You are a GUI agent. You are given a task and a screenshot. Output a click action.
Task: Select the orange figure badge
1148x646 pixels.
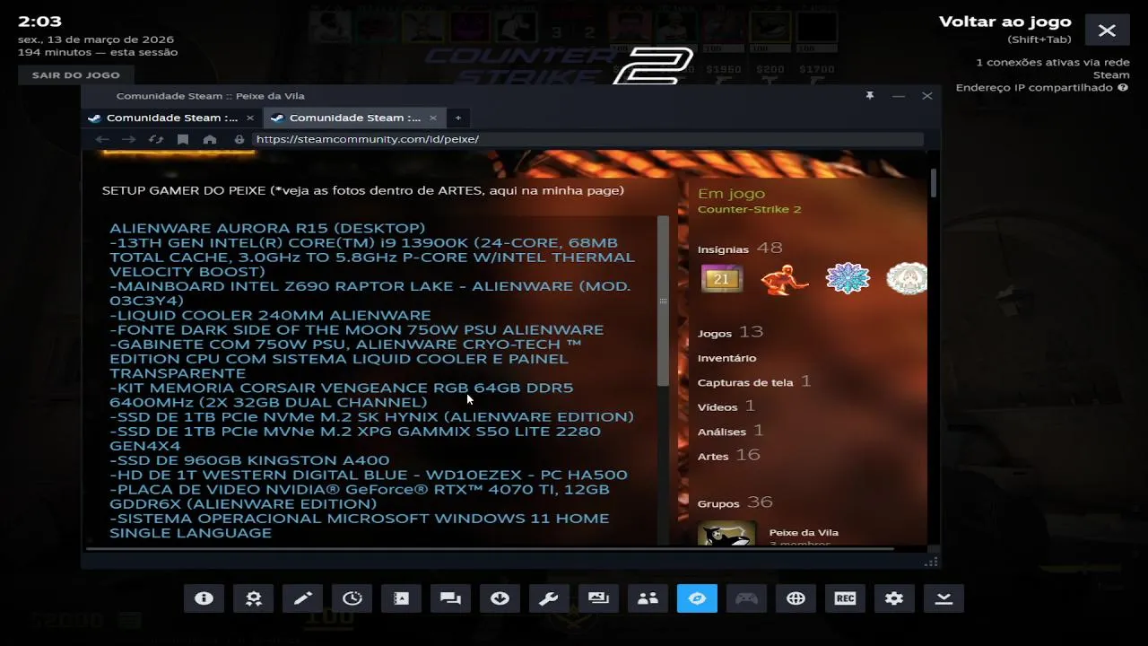[785, 279]
